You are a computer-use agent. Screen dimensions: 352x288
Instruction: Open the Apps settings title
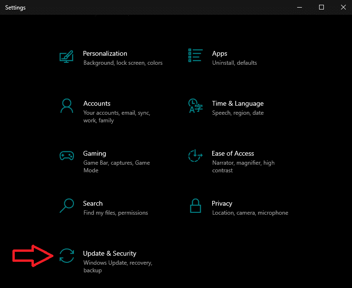[x=219, y=54]
